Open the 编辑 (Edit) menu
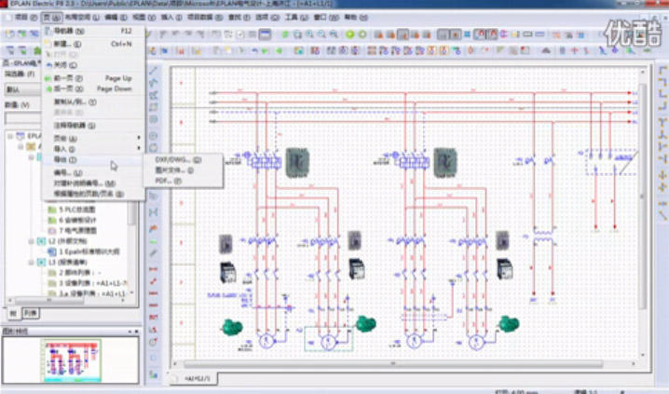 coord(116,18)
